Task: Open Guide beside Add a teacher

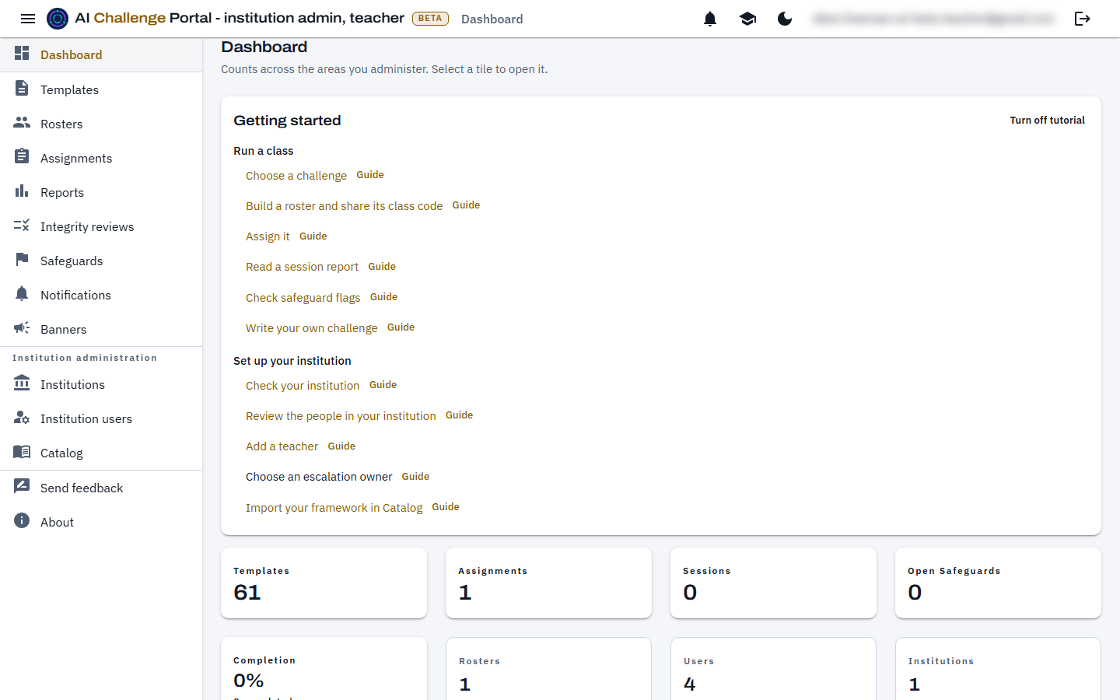Action: [x=341, y=446]
